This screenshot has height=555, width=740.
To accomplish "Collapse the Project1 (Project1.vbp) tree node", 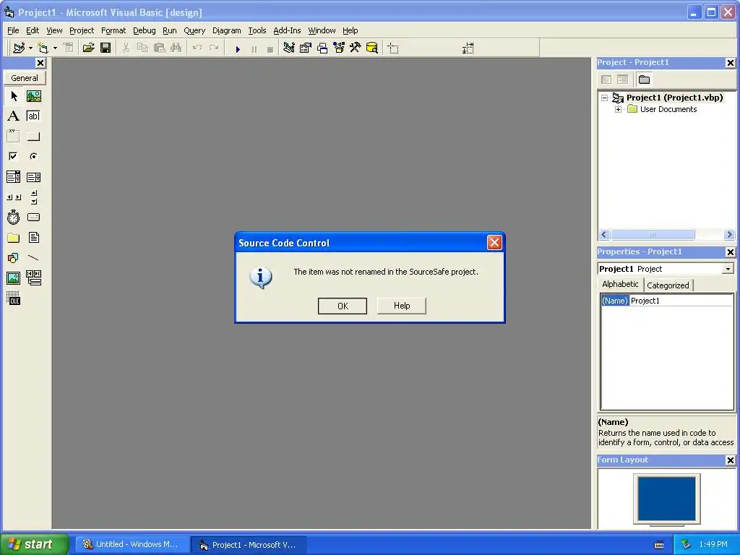I will 605,98.
